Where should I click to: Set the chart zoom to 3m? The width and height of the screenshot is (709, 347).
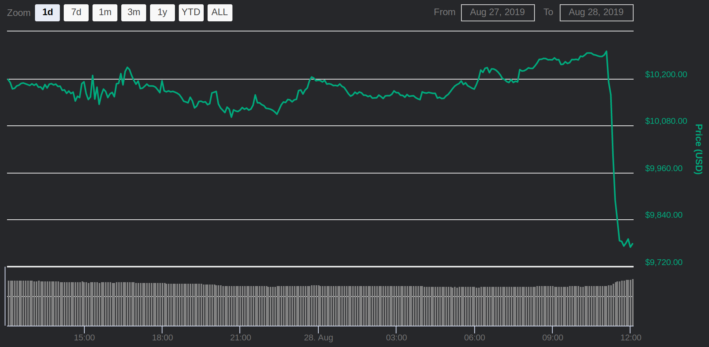tap(134, 13)
